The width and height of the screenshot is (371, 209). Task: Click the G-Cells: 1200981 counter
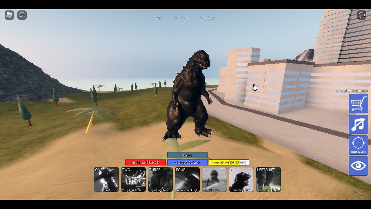click(x=352, y=91)
